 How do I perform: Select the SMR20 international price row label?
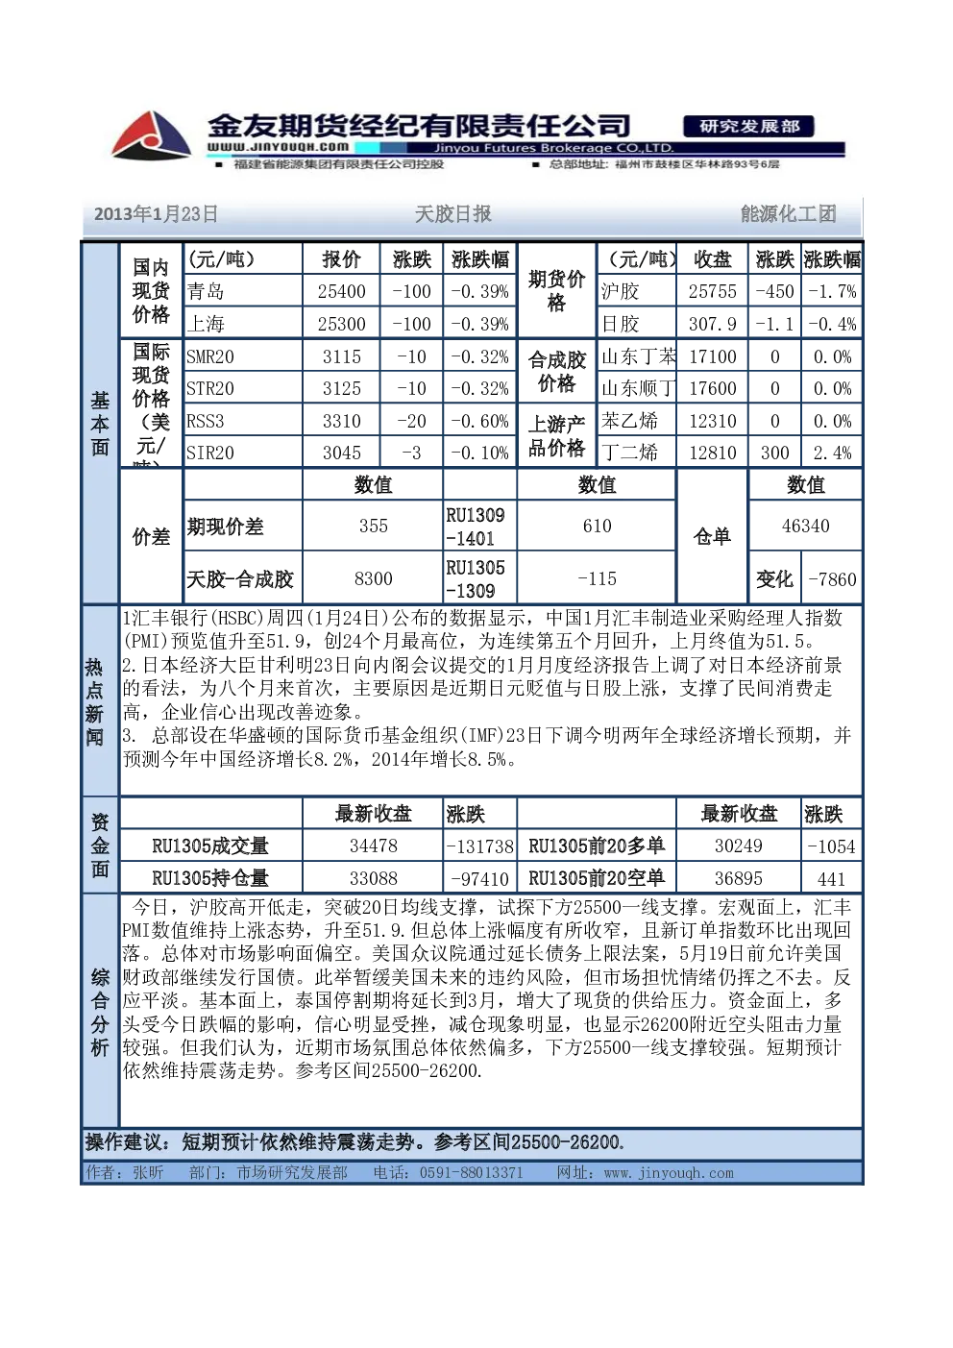(243, 356)
